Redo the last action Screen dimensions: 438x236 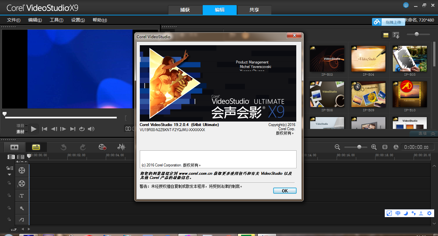click(x=83, y=147)
